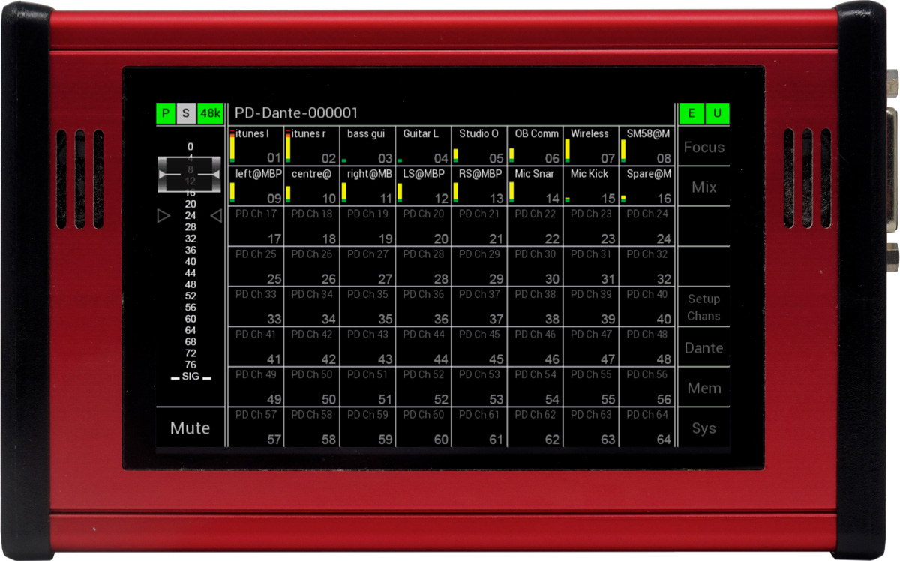
Task: Select the PD Ch 32 cell
Action: tap(647, 266)
